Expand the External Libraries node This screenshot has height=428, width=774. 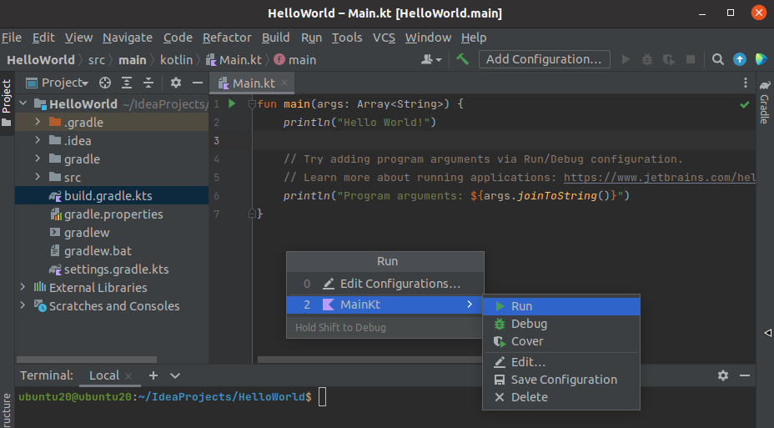(23, 287)
